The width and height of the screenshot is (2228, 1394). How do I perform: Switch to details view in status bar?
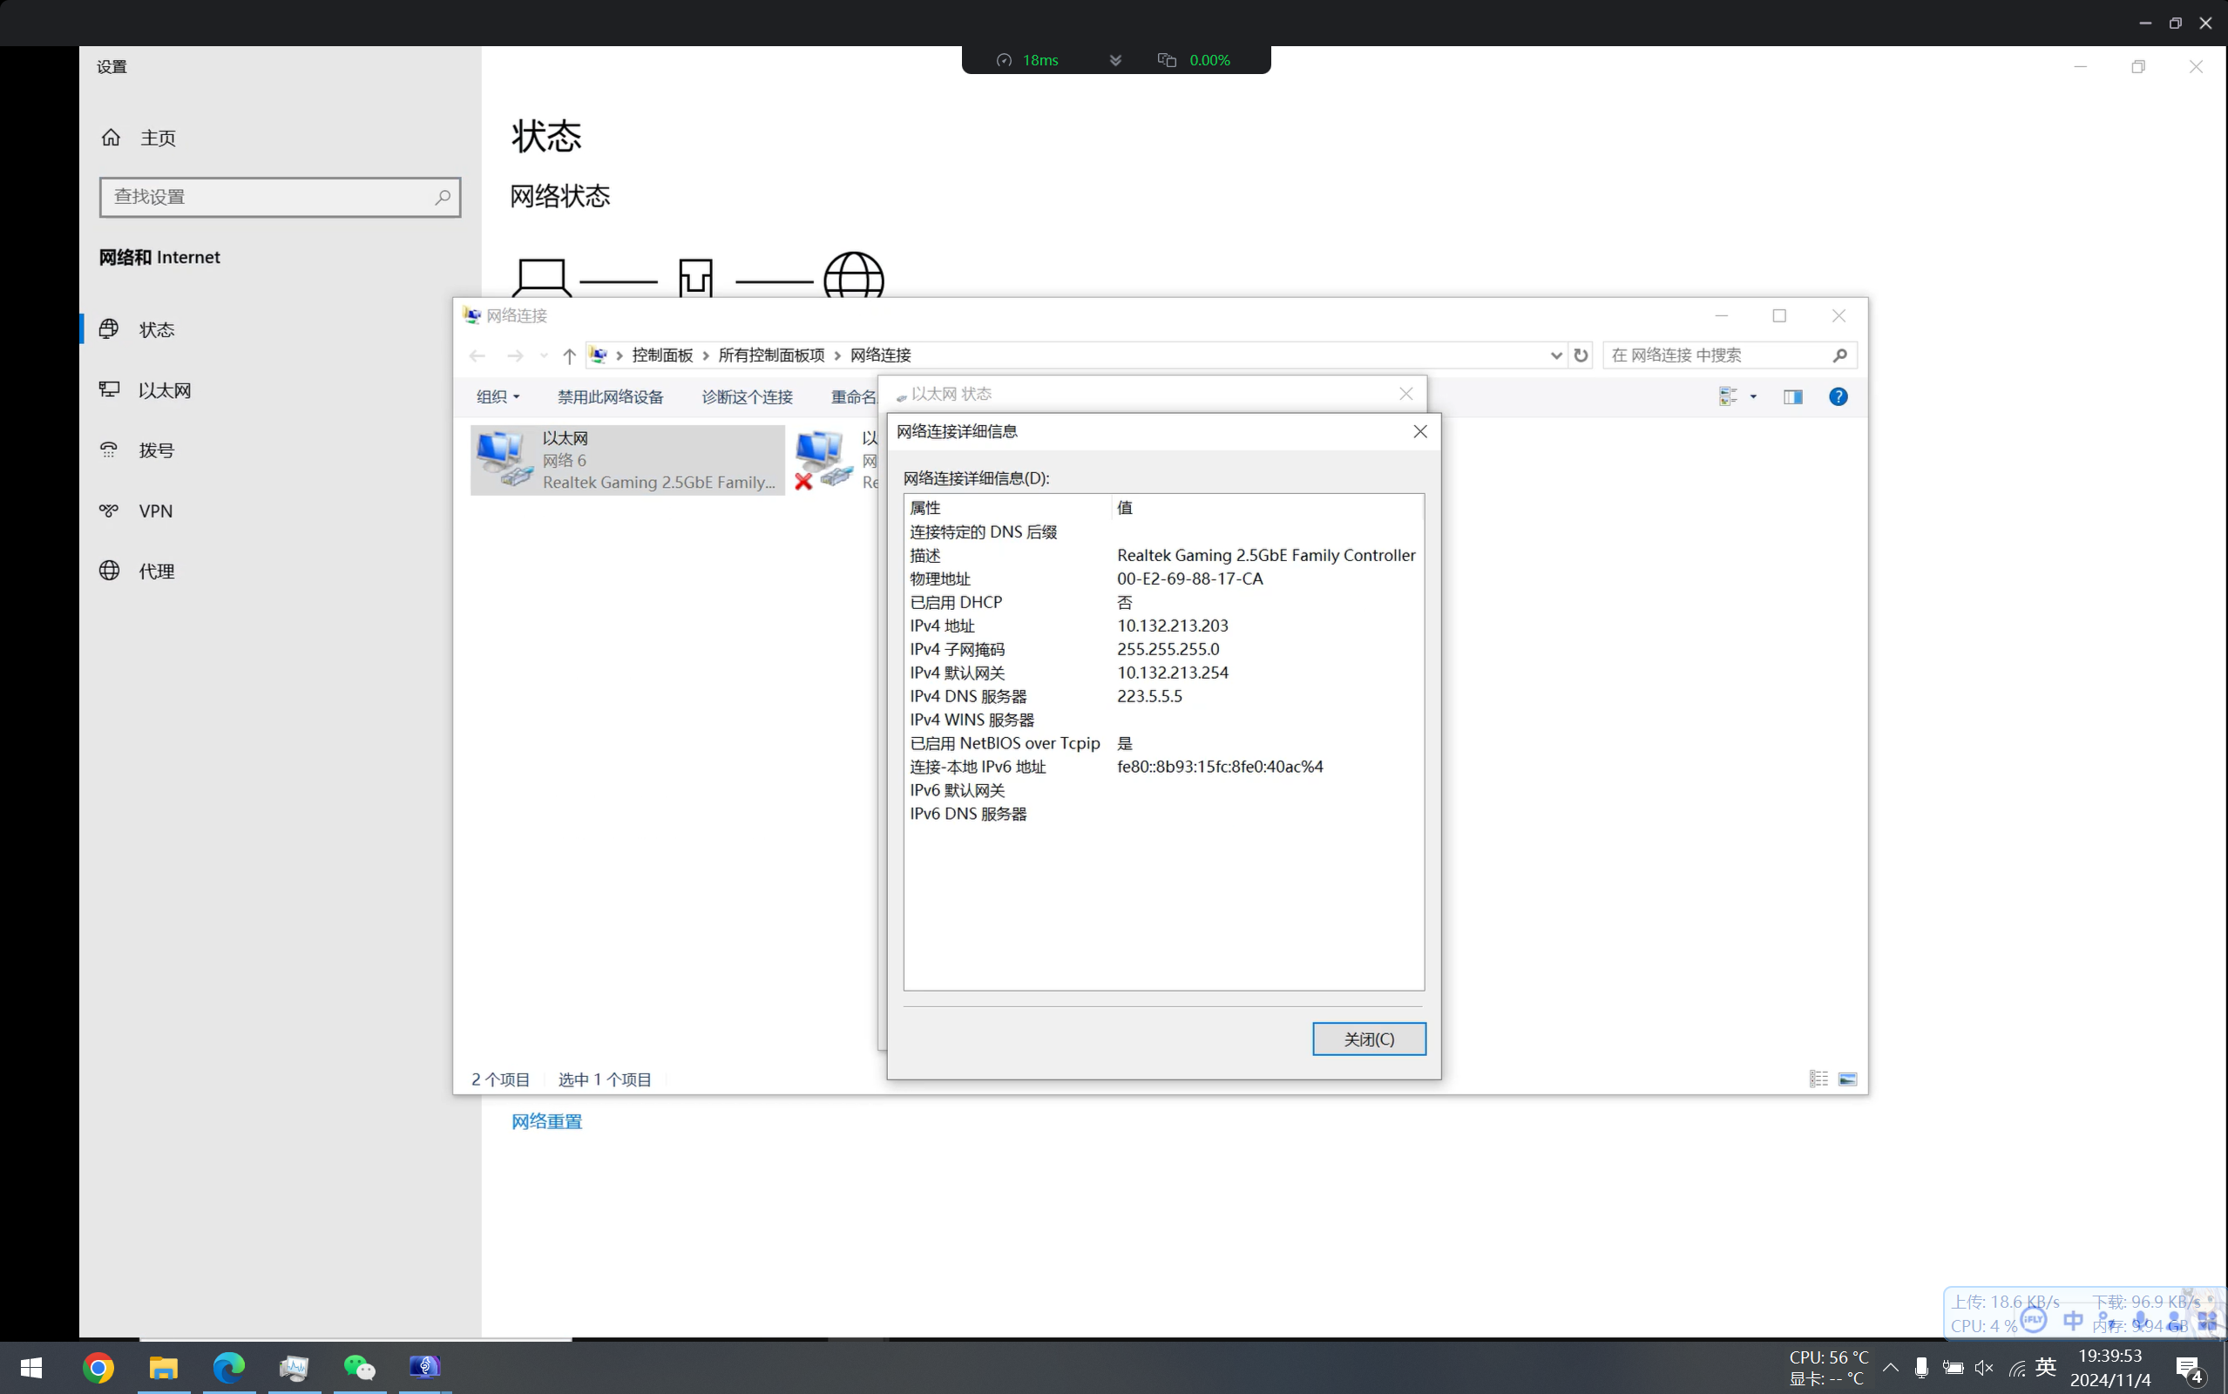(1818, 1079)
